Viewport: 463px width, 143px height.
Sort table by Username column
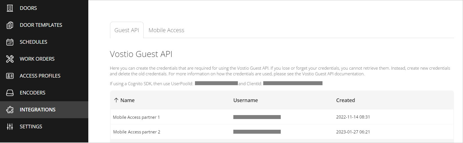coord(245,100)
